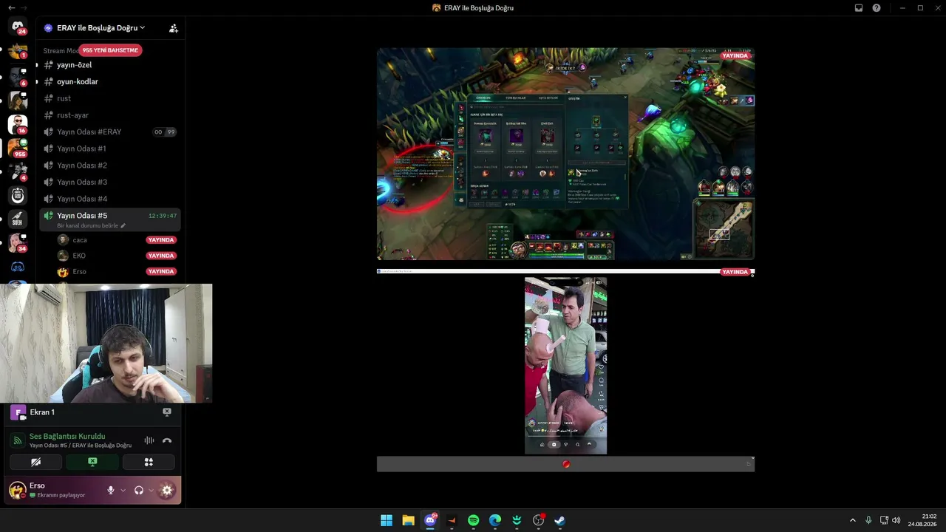This screenshot has height=532, width=946.
Task: Open the Discord inbox icon in title bar
Action: pyautogui.click(x=859, y=8)
